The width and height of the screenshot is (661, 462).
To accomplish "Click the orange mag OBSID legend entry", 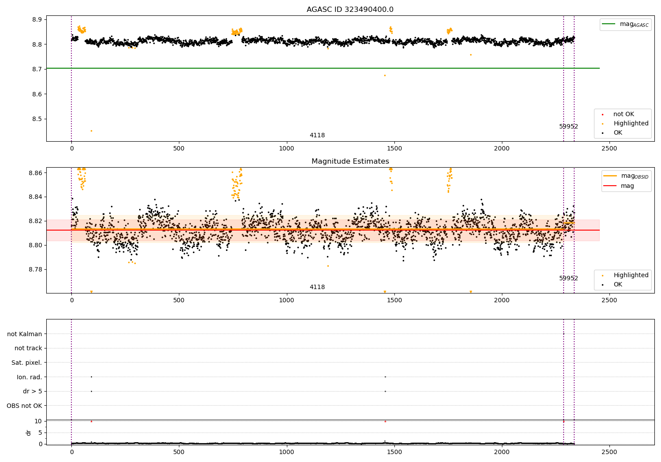I will coord(610,176).
